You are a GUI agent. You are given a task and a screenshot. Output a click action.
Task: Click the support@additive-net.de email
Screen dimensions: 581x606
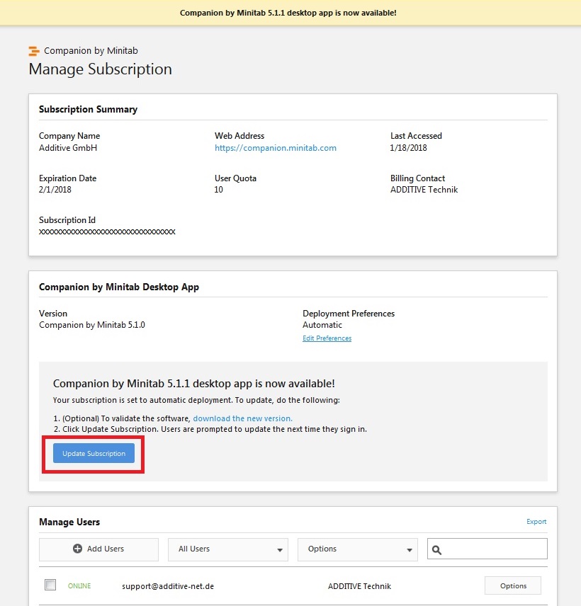pyautogui.click(x=168, y=586)
